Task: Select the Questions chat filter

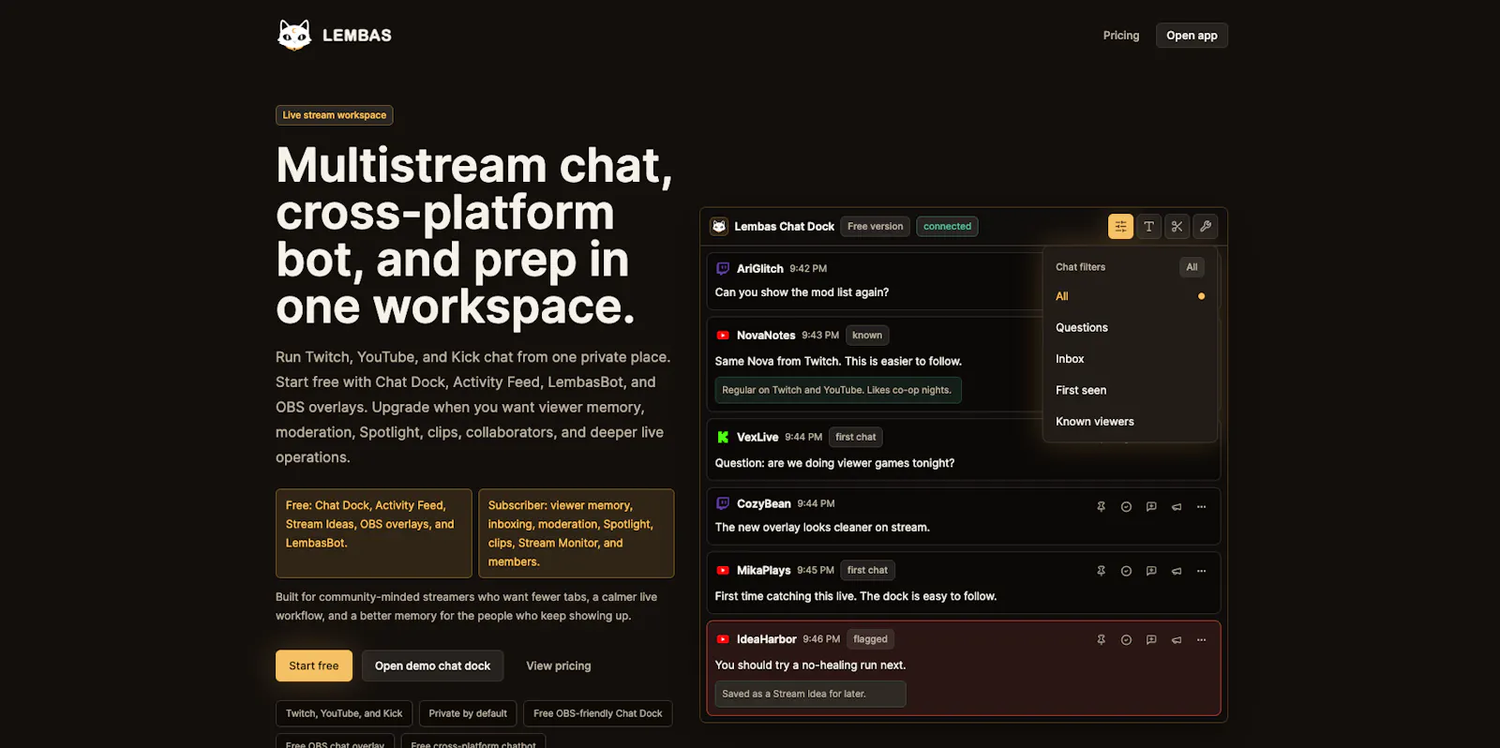Action: (x=1130, y=327)
